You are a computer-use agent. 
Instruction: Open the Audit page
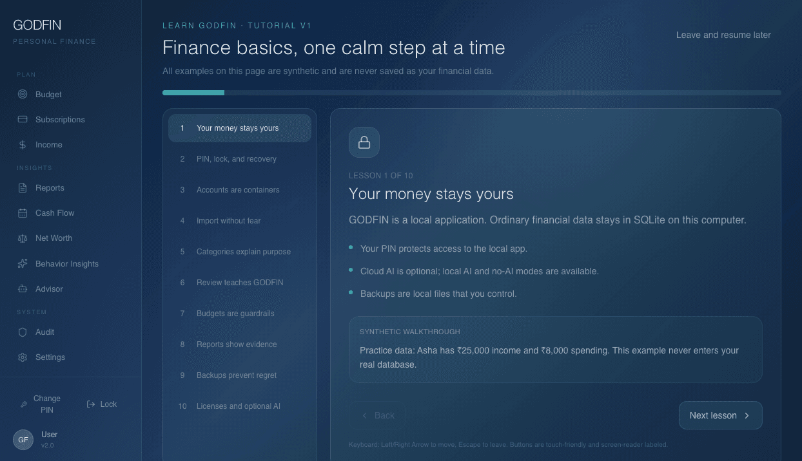[x=71, y=332]
